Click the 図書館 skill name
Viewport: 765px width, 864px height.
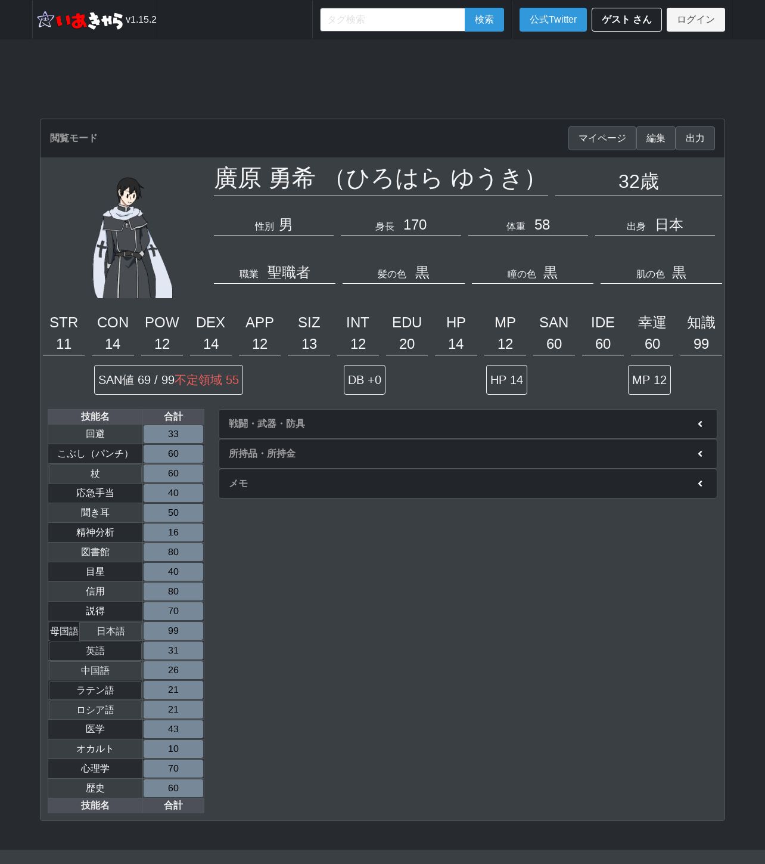click(95, 552)
